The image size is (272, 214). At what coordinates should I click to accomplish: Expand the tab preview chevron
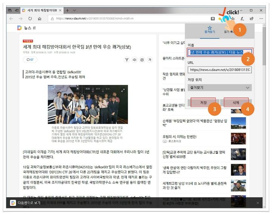pyautogui.click(x=74, y=11)
